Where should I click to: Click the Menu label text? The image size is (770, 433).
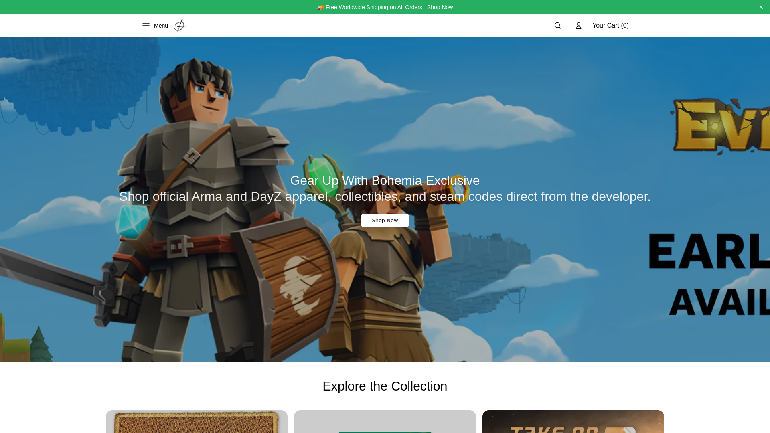pyautogui.click(x=161, y=26)
